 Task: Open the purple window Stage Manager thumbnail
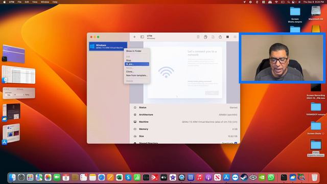pyautogui.click(x=14, y=54)
